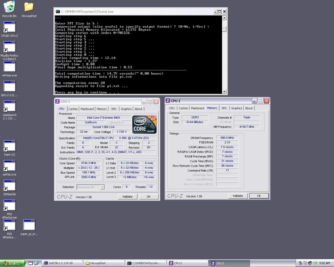Select the super_pi_m... desktop icon
334x267 pixels.
point(29,225)
